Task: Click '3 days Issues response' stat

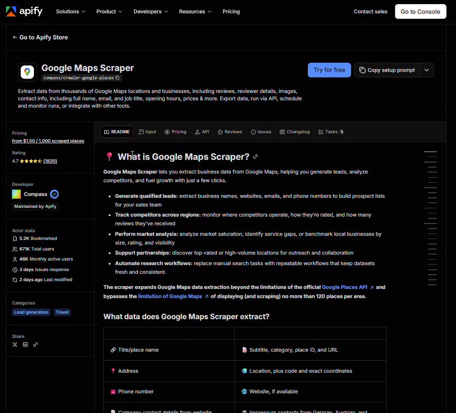Action: [x=41, y=270]
